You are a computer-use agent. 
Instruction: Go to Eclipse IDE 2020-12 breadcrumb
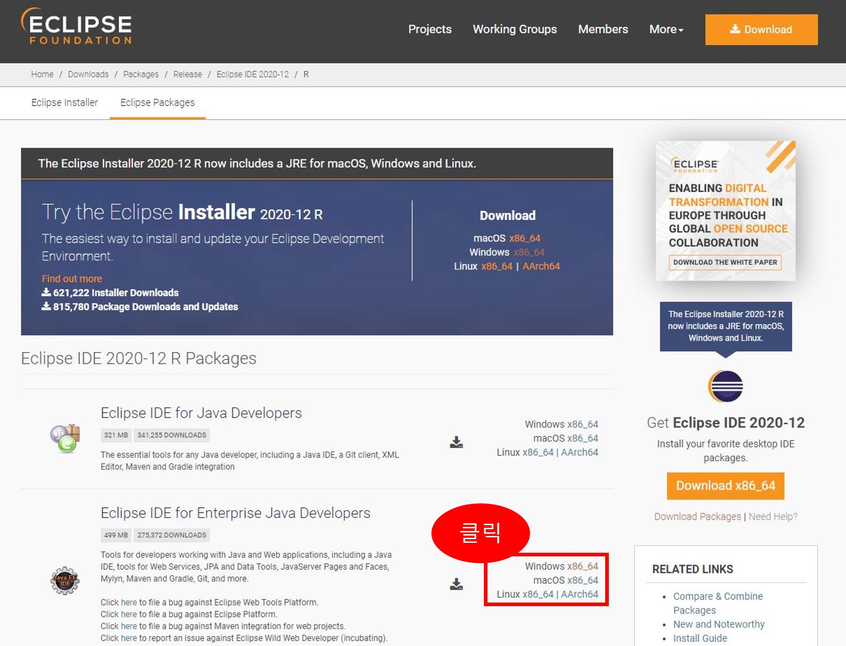point(253,74)
